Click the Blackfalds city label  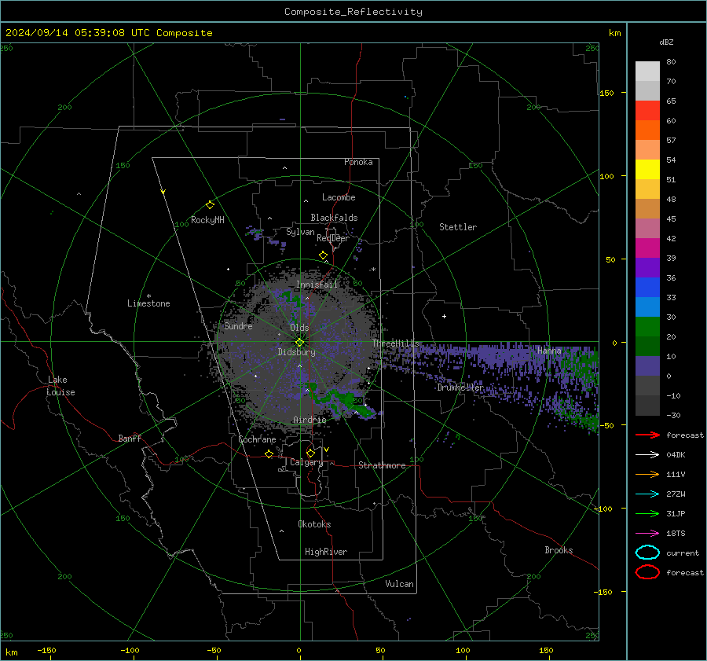click(334, 218)
